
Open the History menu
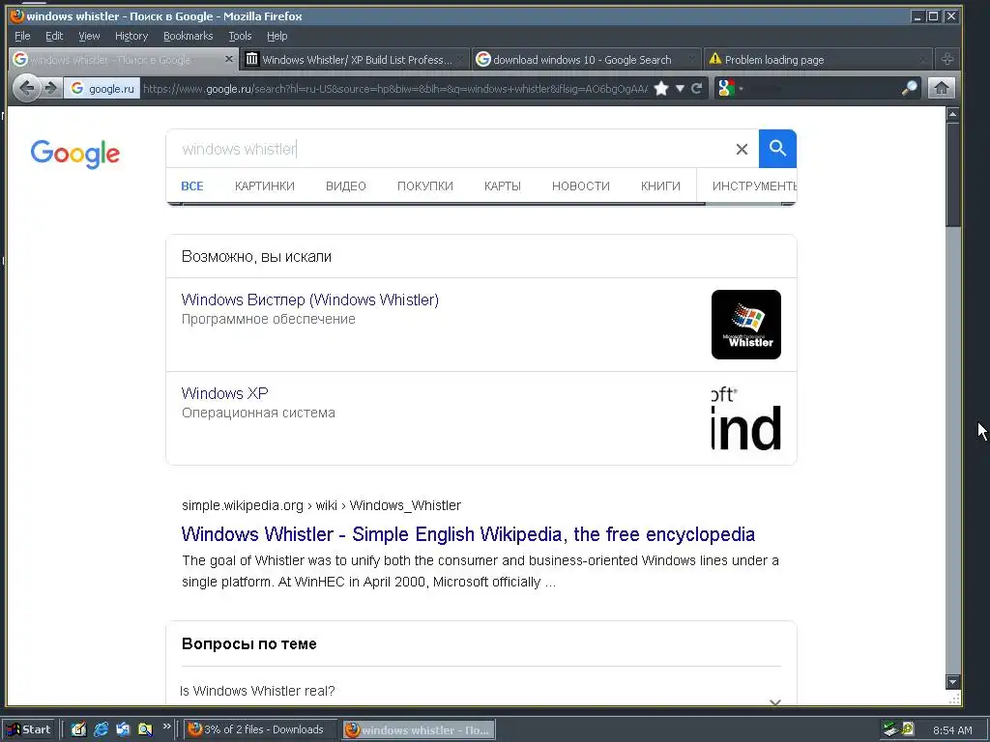[x=131, y=36]
